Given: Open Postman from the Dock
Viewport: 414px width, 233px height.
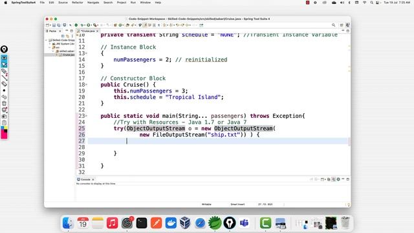Looking at the screenshot, I should (x=157, y=223).
